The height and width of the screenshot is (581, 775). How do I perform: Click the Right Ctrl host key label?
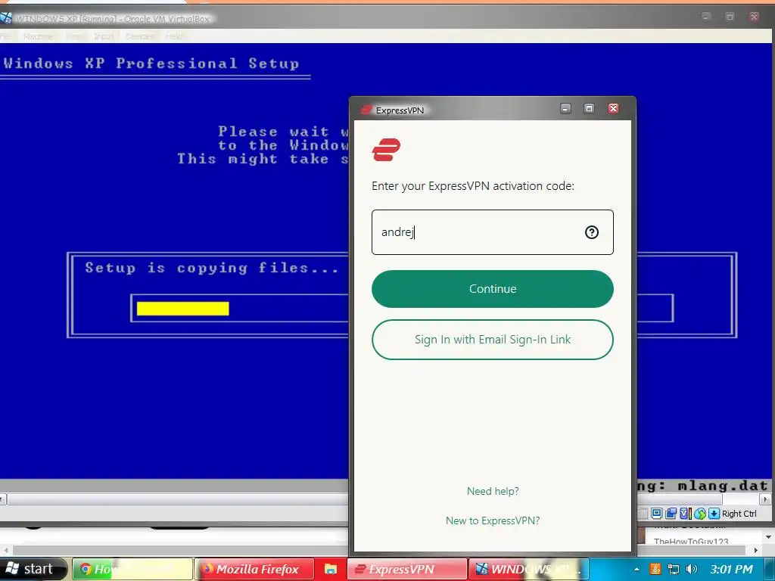tap(739, 514)
